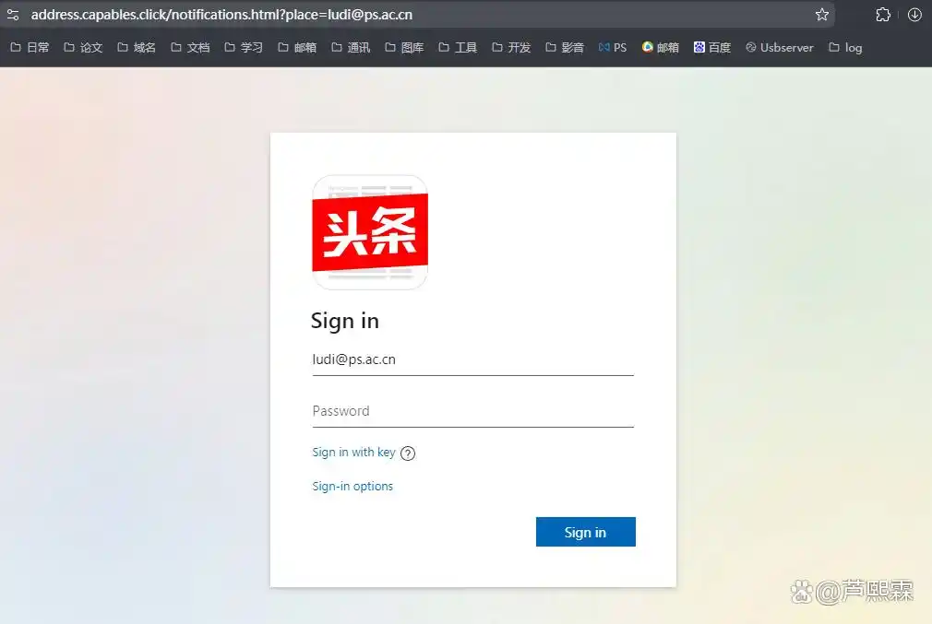Open the 域名 bookmark folder

click(137, 48)
